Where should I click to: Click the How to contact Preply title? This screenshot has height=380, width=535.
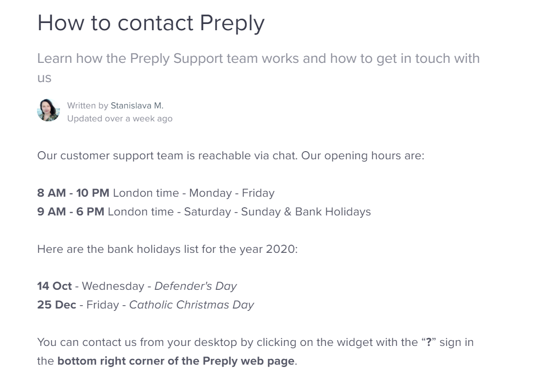(x=151, y=23)
